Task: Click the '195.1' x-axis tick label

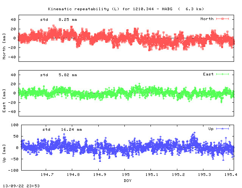Action: click(x=152, y=174)
